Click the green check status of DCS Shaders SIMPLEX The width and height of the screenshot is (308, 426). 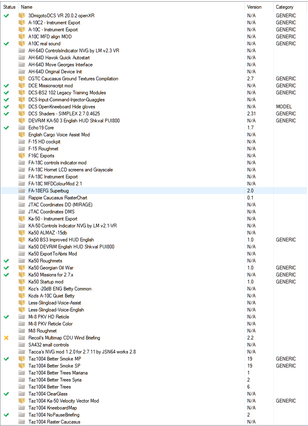(x=6, y=114)
